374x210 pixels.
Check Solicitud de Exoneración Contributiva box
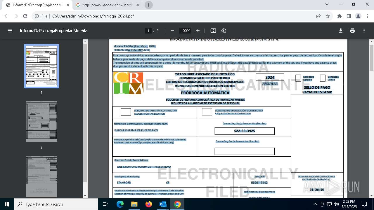pyautogui.click(x=207, y=112)
